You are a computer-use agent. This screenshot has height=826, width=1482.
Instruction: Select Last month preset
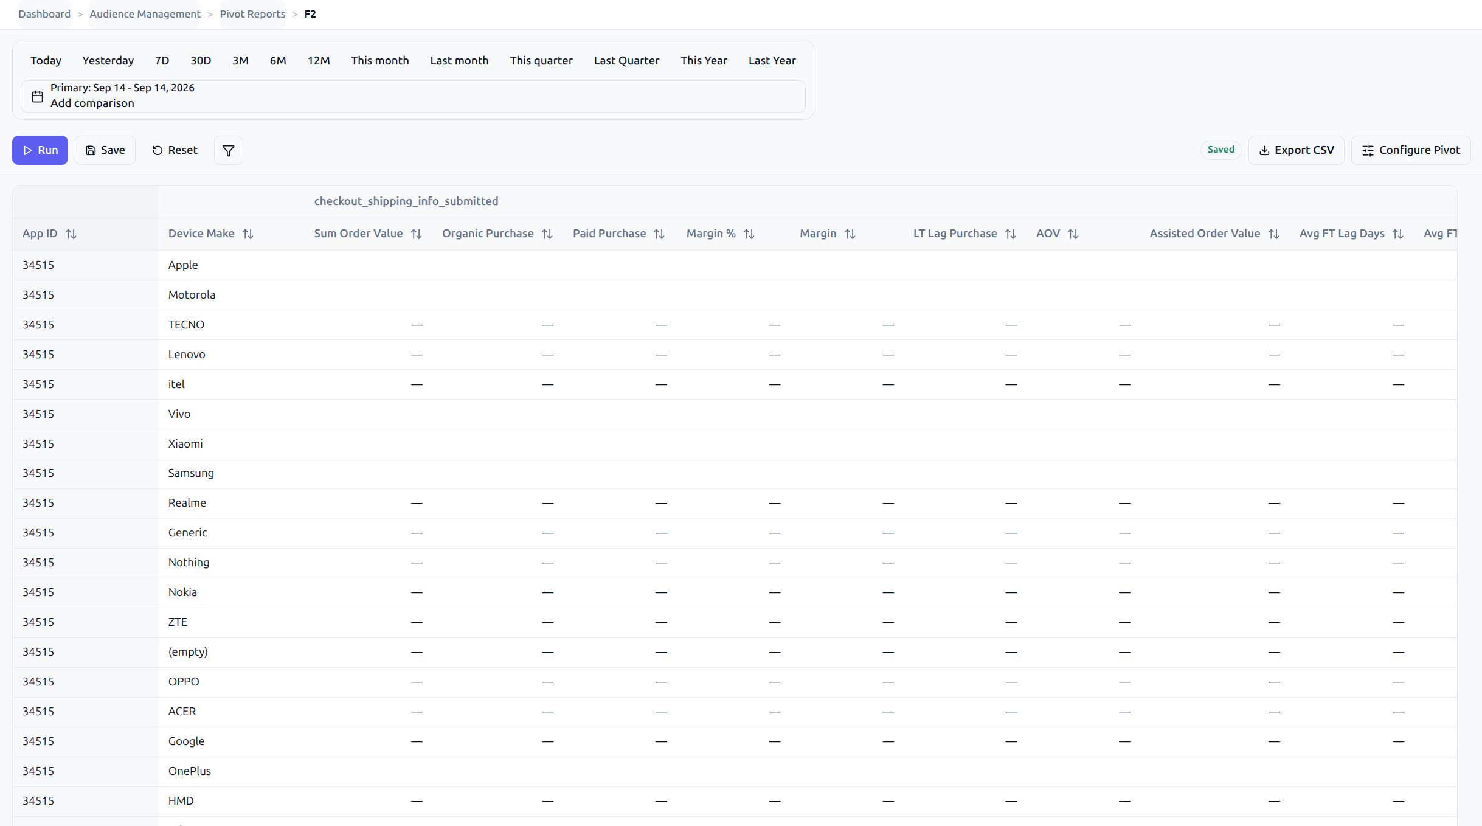(459, 60)
